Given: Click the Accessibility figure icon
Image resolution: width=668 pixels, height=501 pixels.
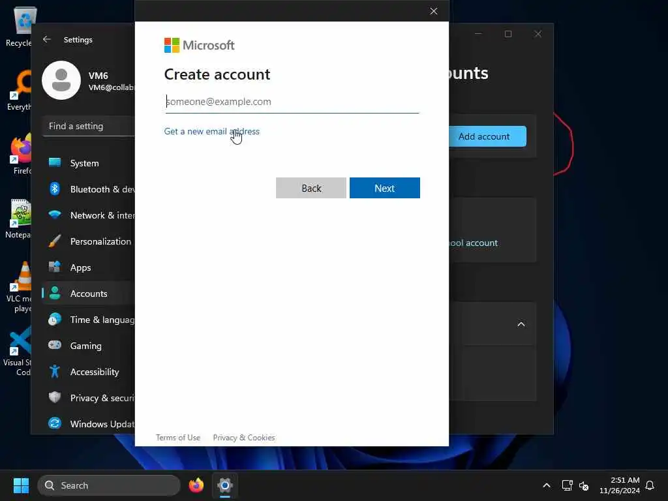Looking at the screenshot, I should [55, 371].
